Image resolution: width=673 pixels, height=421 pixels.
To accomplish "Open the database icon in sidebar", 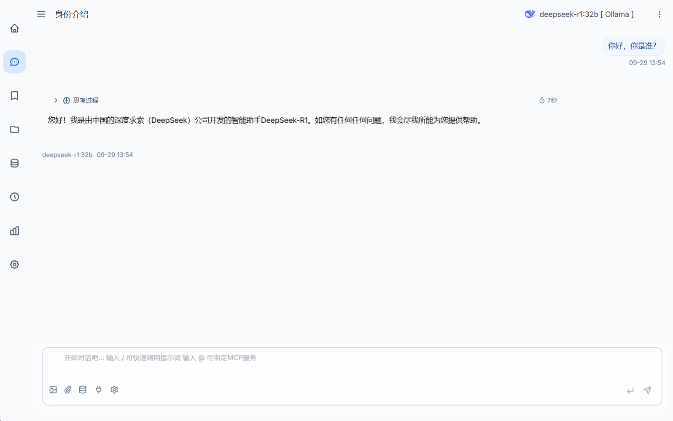I will (14, 163).
